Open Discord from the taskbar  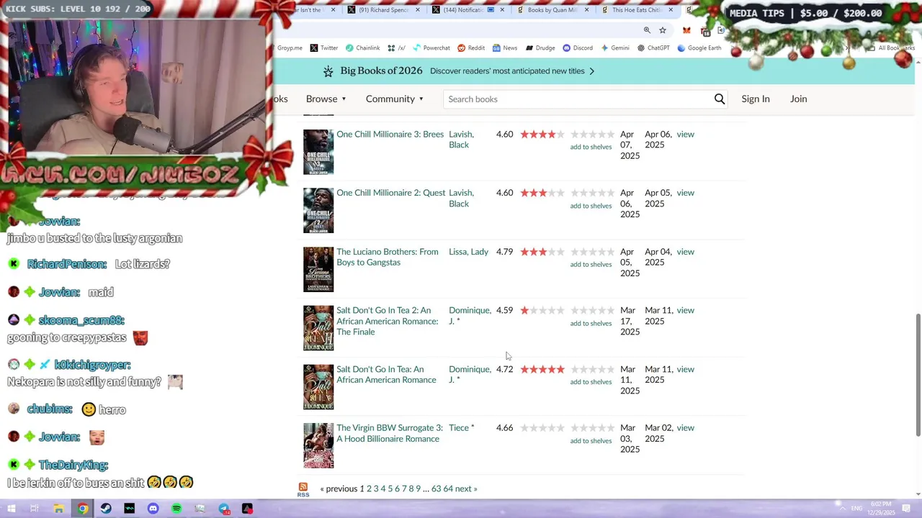point(153,509)
